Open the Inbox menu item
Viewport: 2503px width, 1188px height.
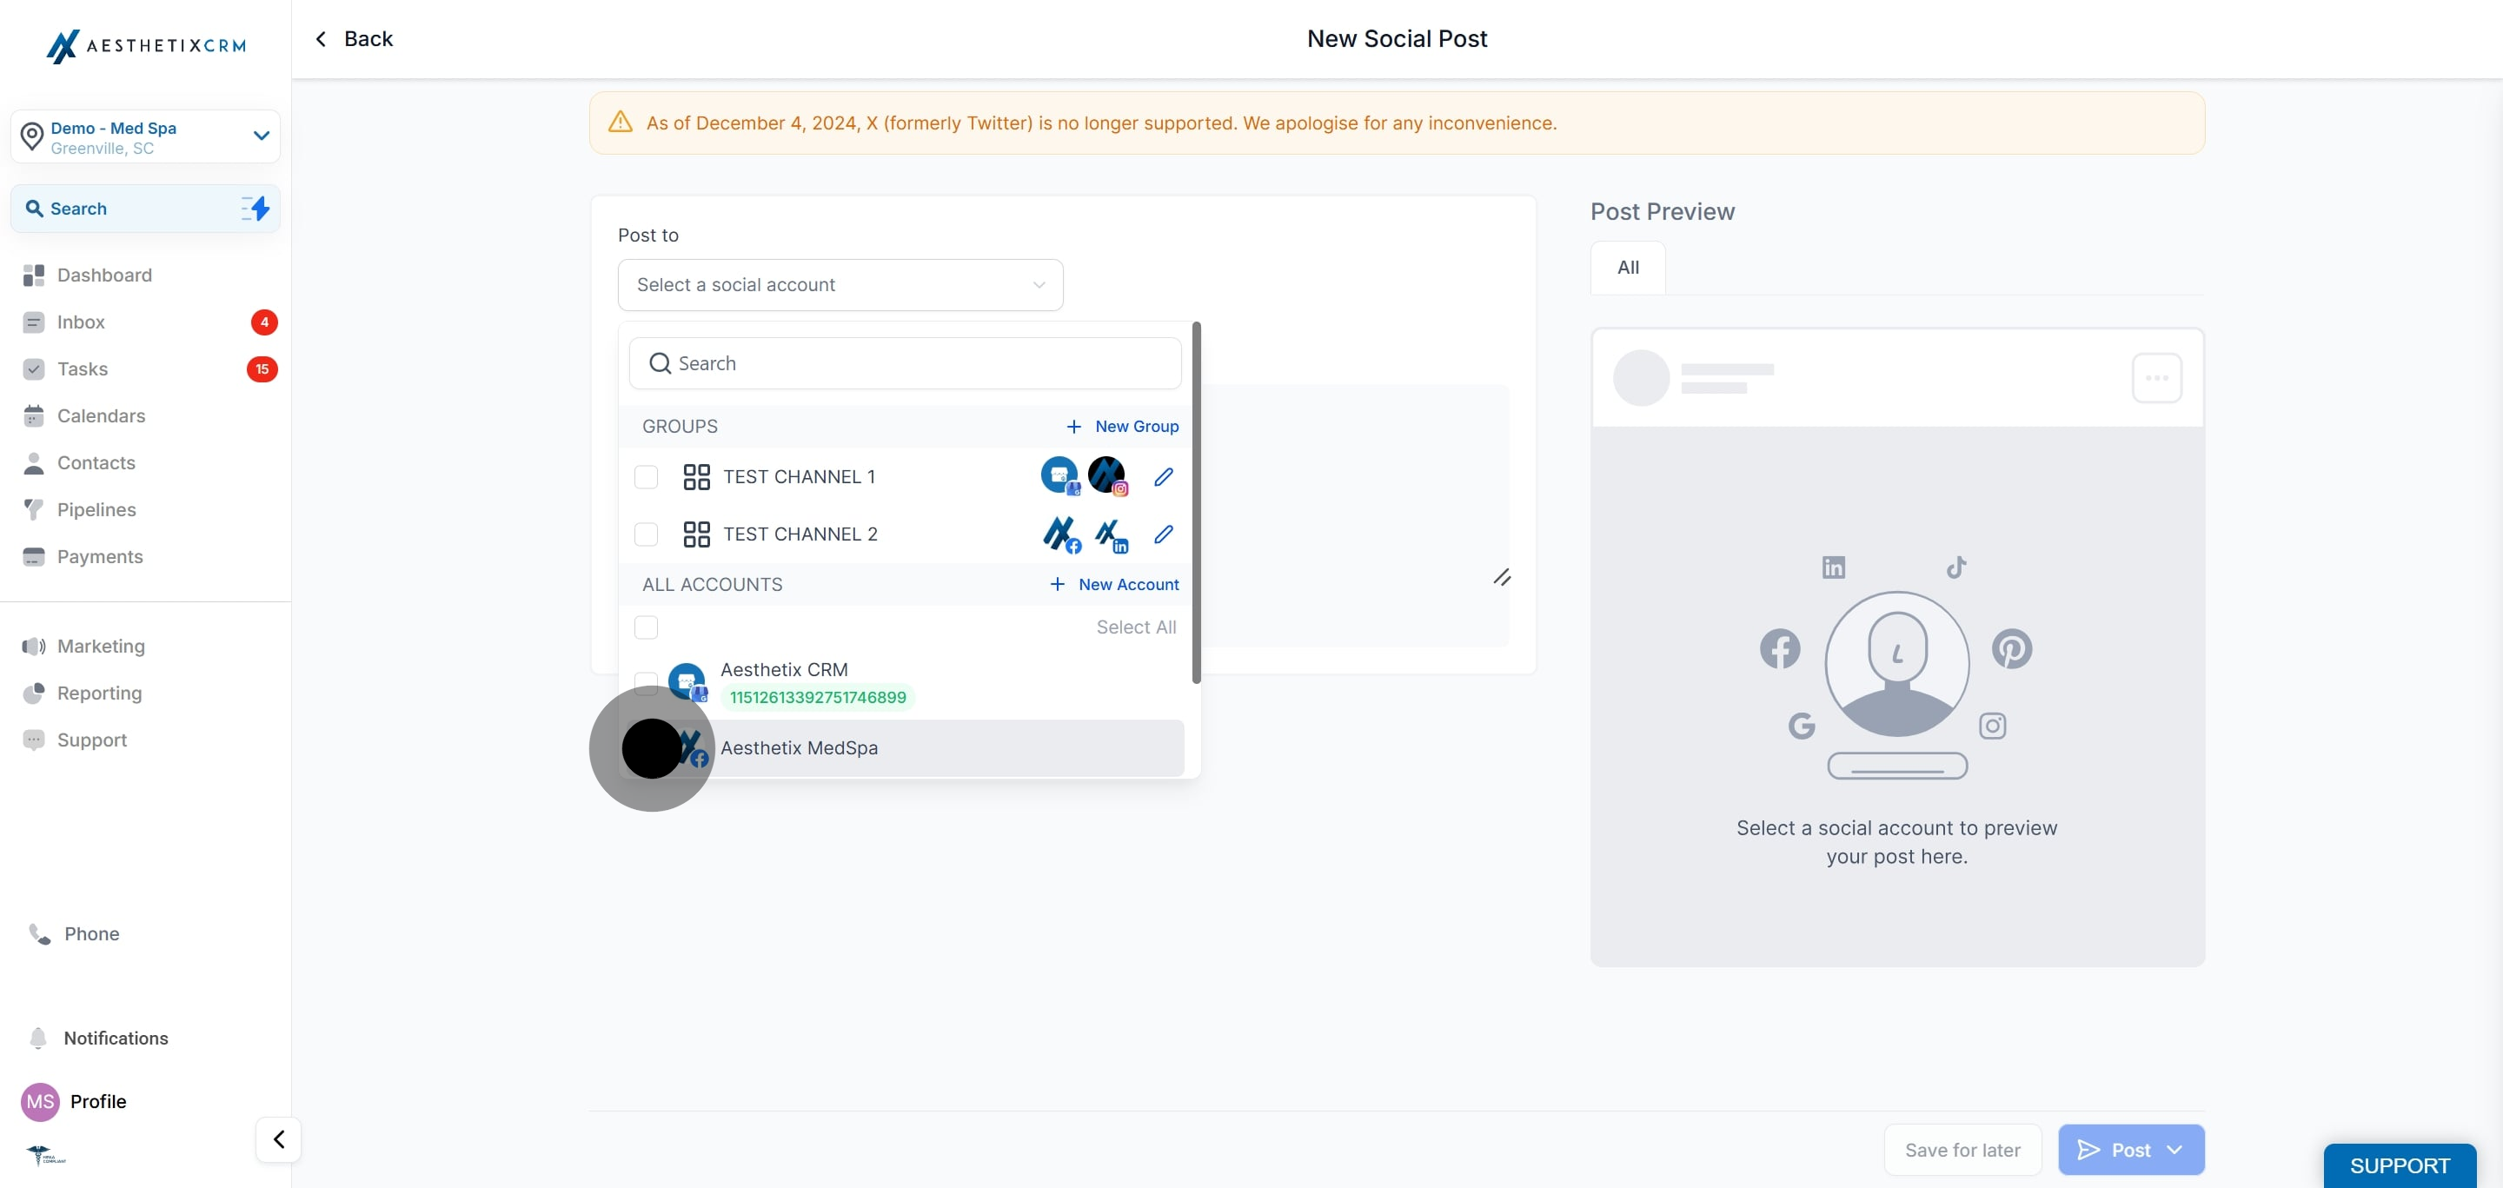[81, 322]
